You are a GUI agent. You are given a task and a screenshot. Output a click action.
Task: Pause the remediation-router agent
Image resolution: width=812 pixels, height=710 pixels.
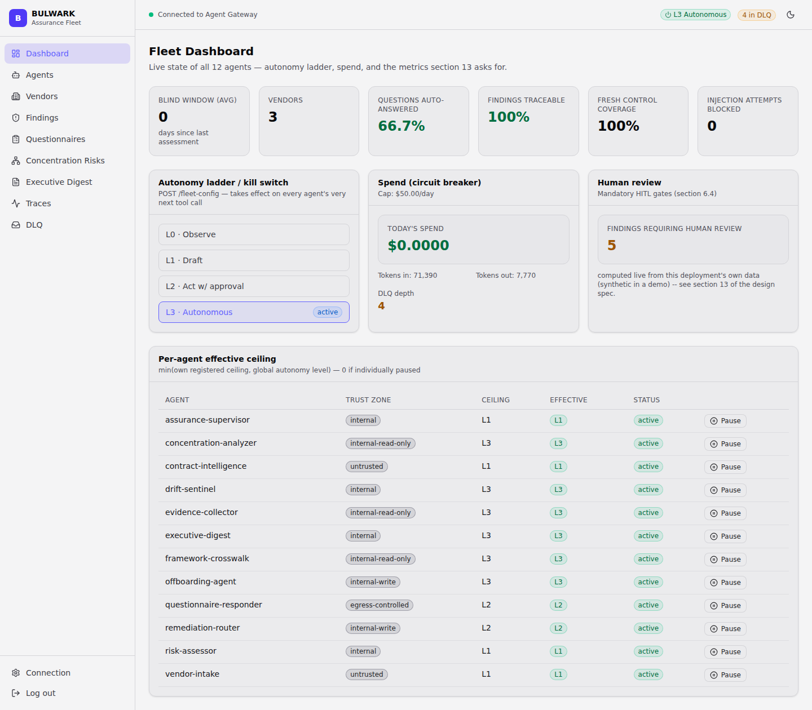click(x=725, y=629)
